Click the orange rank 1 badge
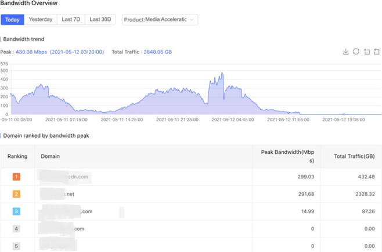 click(x=16, y=176)
